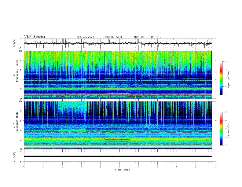
Task: Click the "-5" tick on lower color bar
Action: click(x=225, y=129)
